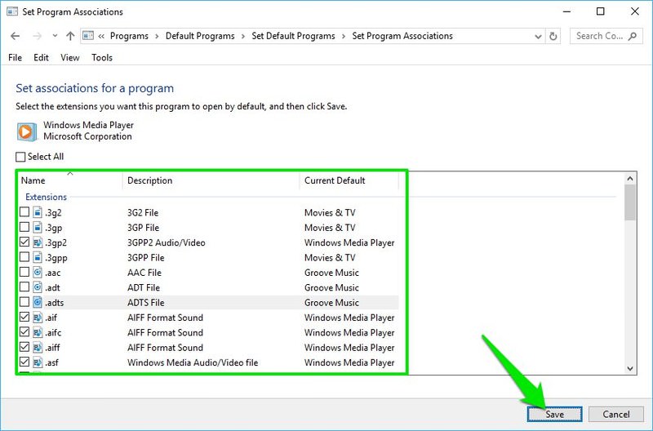The height and width of the screenshot is (431, 653).
Task: Check the .adts extension checkbox
Action: (x=24, y=302)
